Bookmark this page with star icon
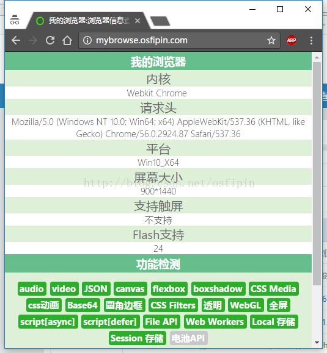Screen dimensions: 327x353 [x=271, y=40]
